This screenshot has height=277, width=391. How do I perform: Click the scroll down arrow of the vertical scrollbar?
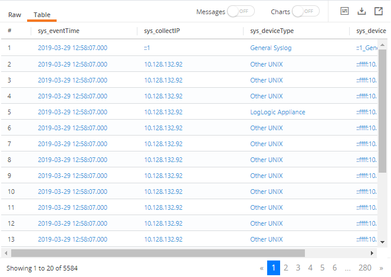382,242
